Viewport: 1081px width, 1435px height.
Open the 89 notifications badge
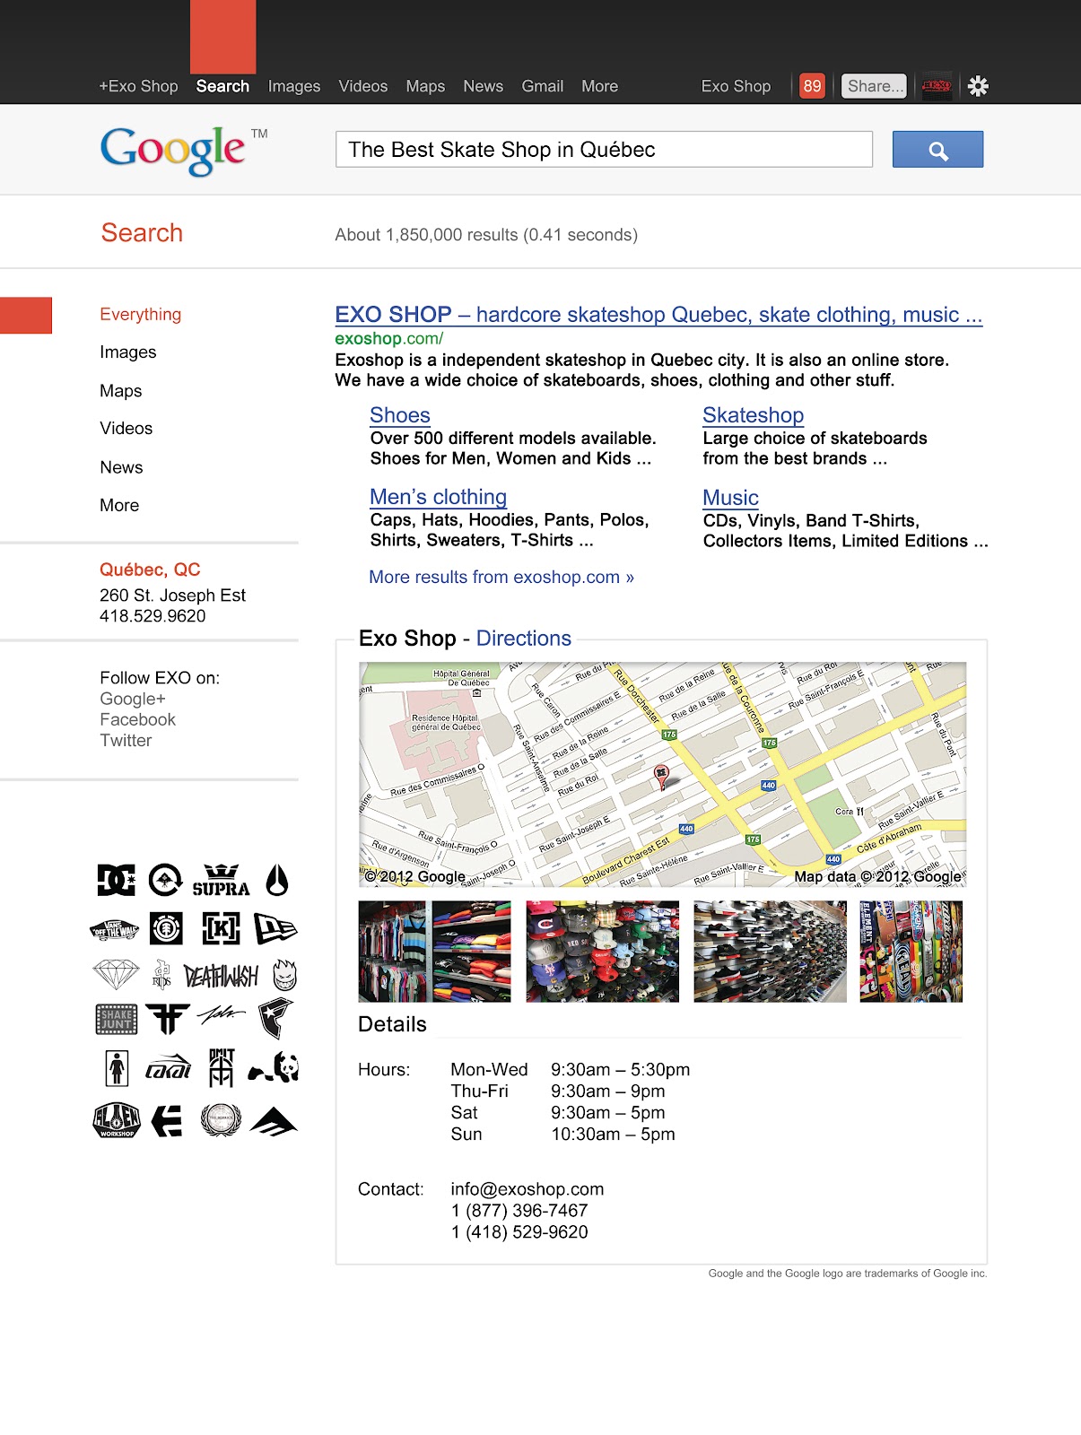[813, 86]
